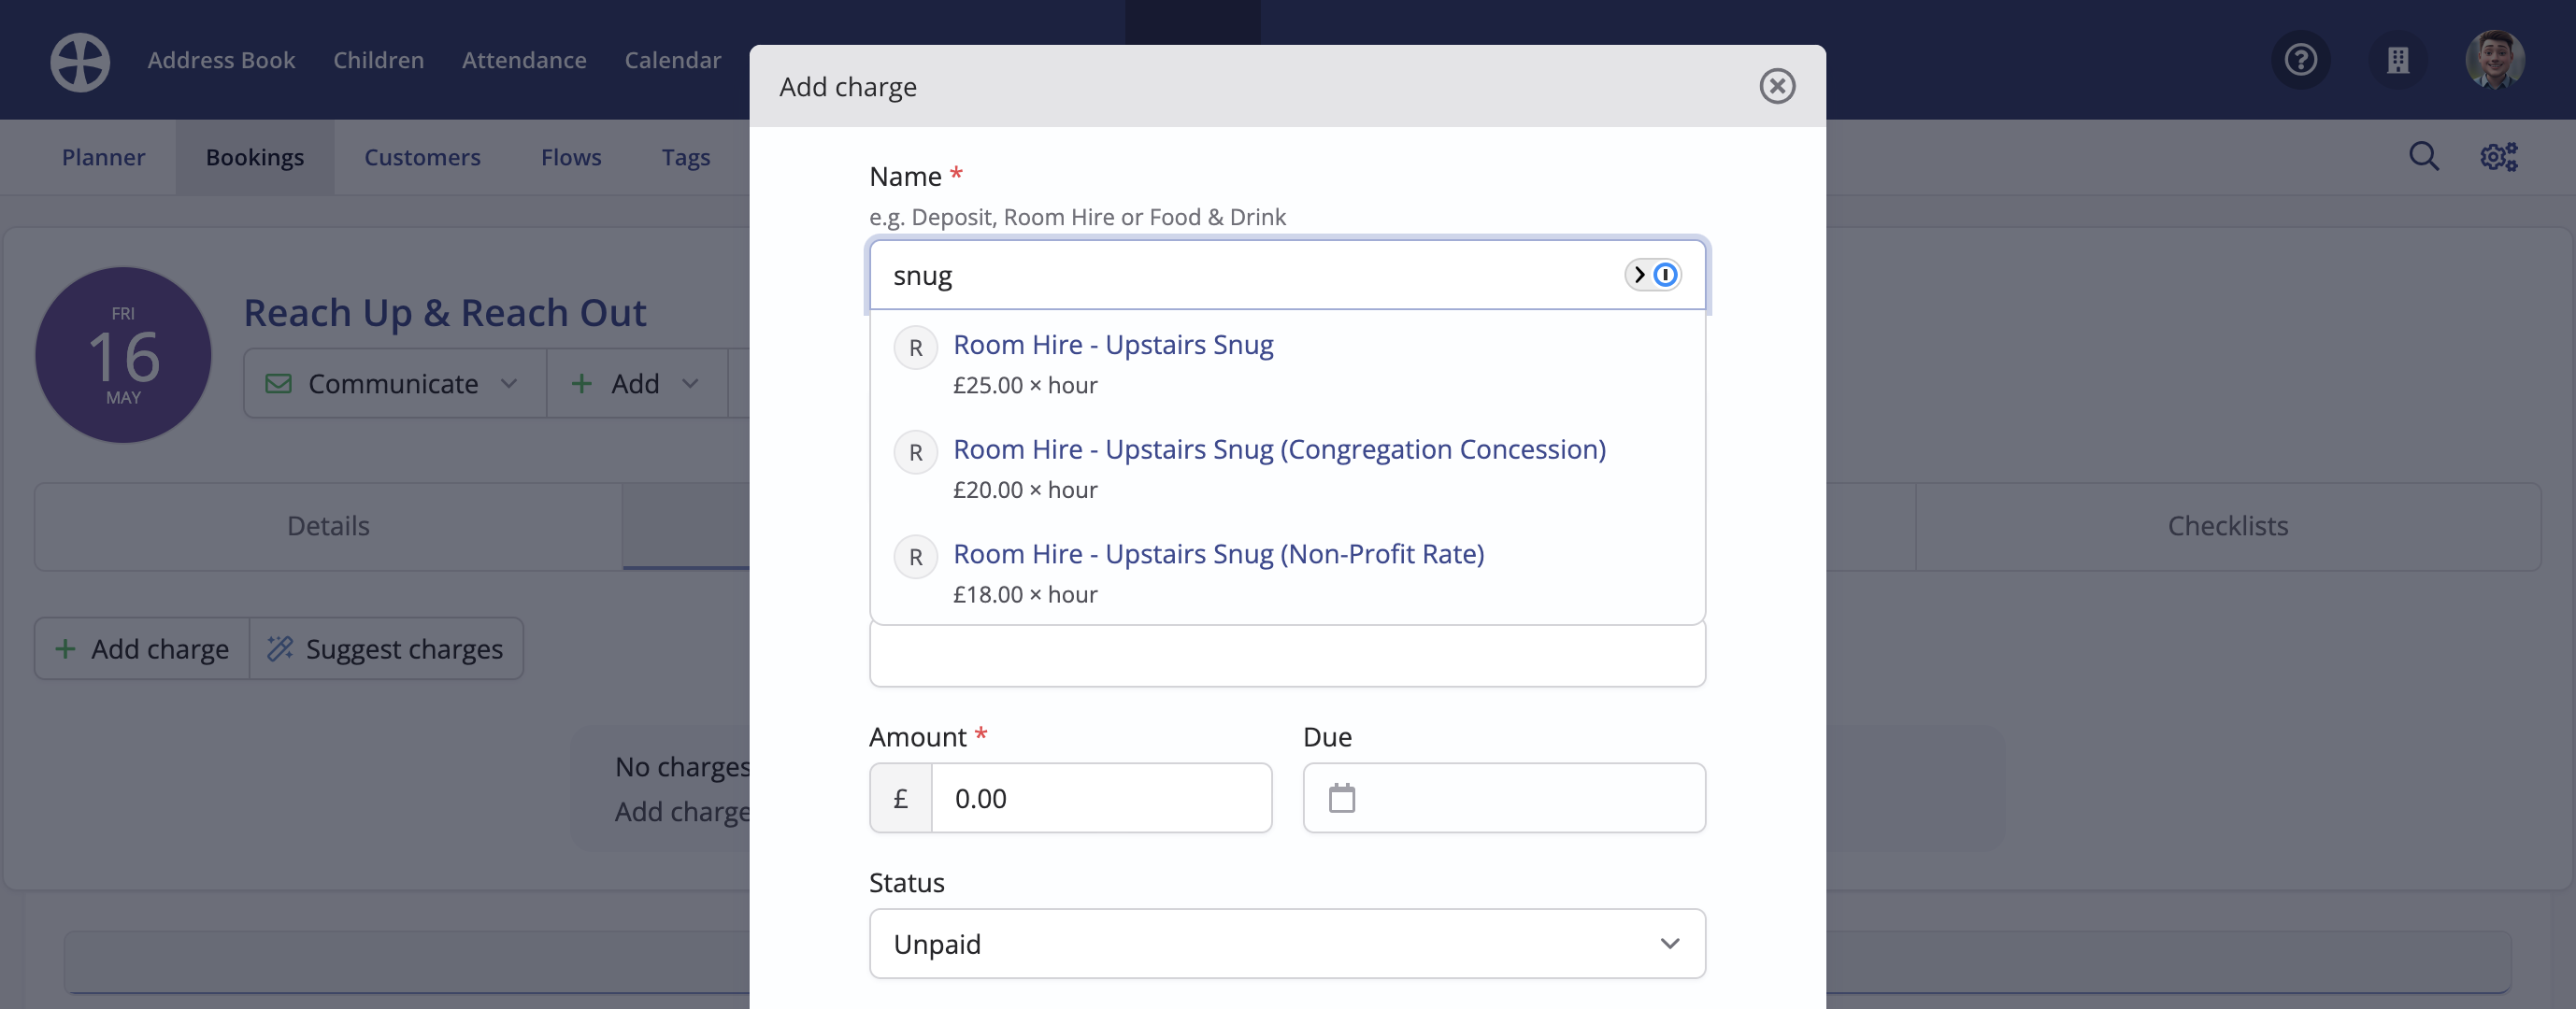Click the Fri 16 May date badge
Image resolution: width=2576 pixels, height=1009 pixels.
point(123,355)
